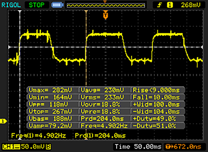Image resolution: width=208 pixels, height=152 pixels.
Task: Click the orange T trigger position marker
Action: [x=105, y=15]
